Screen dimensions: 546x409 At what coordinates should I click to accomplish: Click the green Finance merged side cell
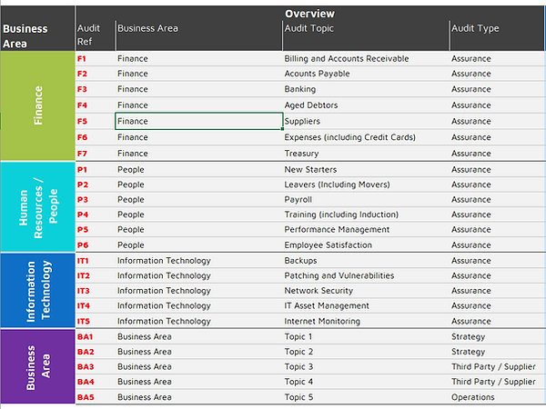pyautogui.click(x=37, y=105)
